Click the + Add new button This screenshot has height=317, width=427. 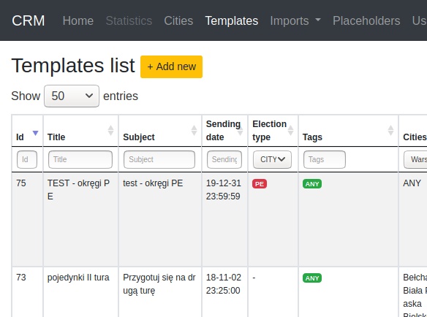pos(171,66)
